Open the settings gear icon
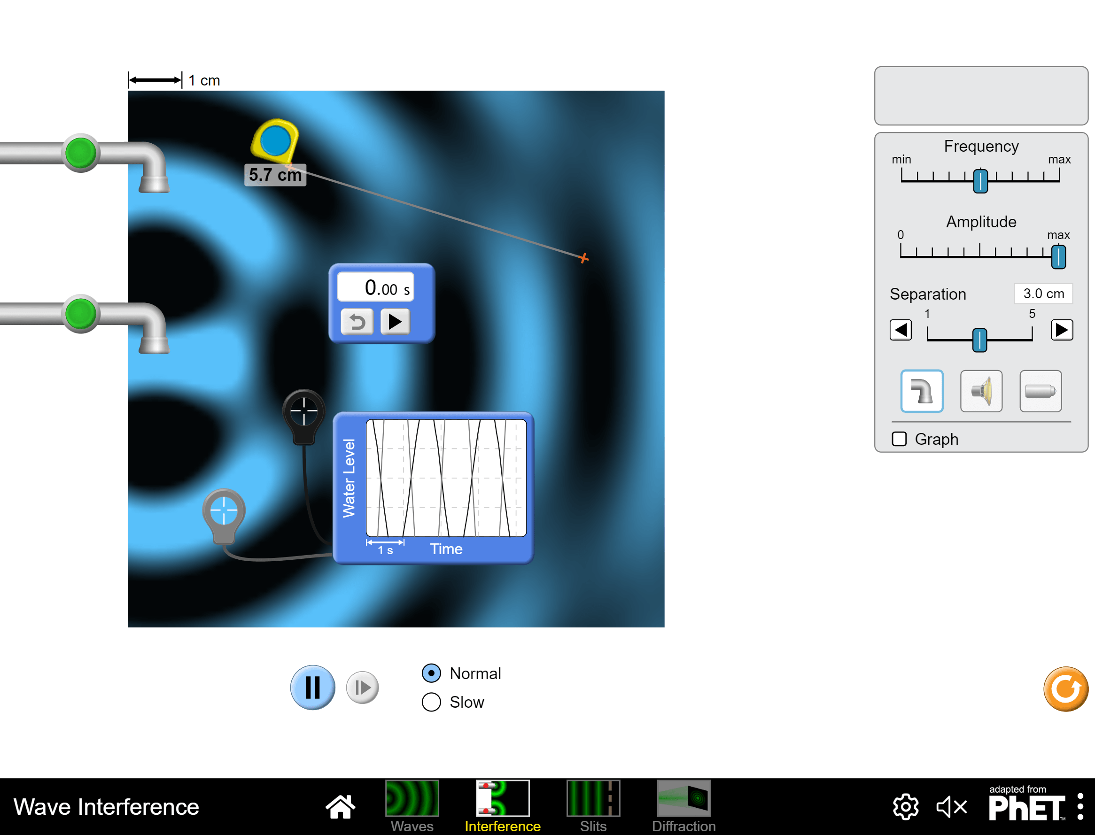The height and width of the screenshot is (835, 1095). (905, 807)
